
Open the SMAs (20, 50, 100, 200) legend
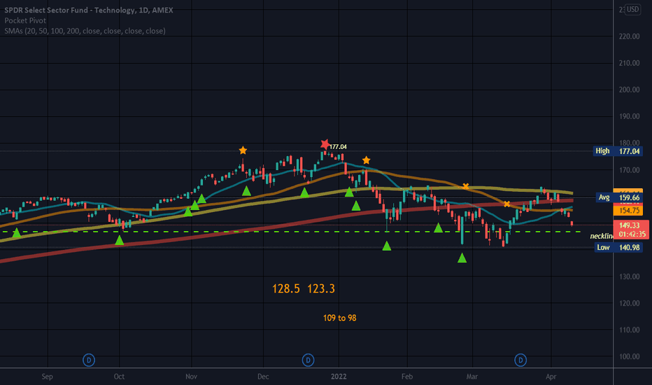pyautogui.click(x=85, y=31)
